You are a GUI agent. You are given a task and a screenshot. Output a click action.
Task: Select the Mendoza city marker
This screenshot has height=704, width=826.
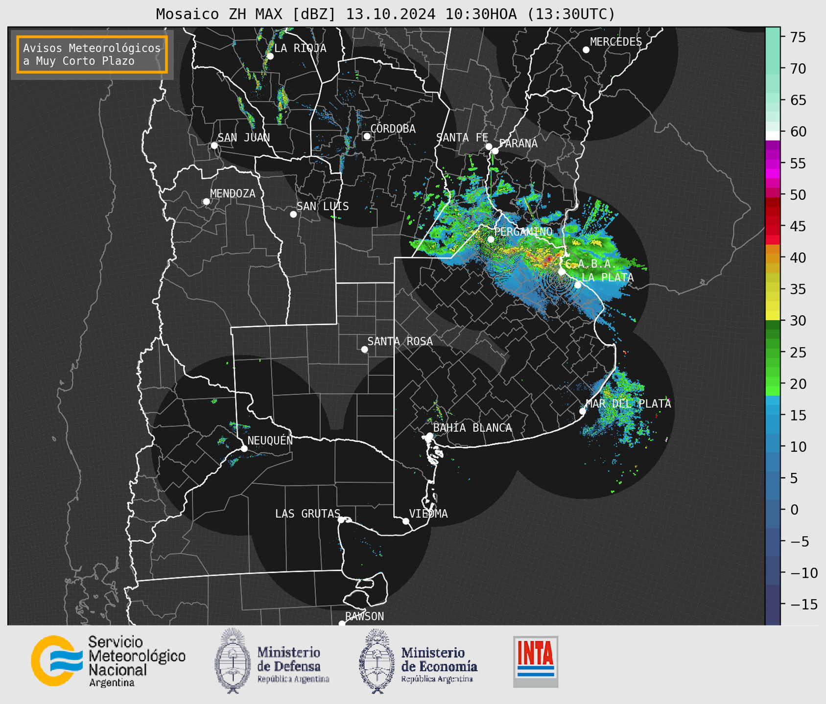tap(207, 202)
